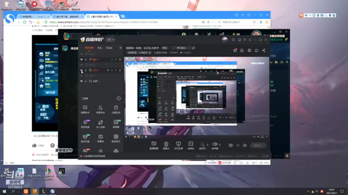Viewport: 348px width, 195px height.
Task: Toggle visibility eye of 文本2 layer
Action: (x=81, y=76)
